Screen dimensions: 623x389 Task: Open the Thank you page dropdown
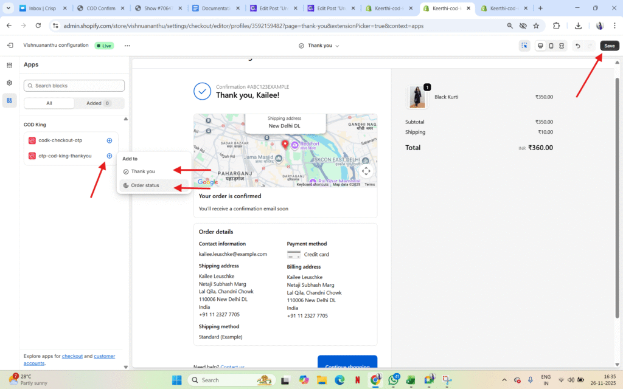click(x=319, y=46)
